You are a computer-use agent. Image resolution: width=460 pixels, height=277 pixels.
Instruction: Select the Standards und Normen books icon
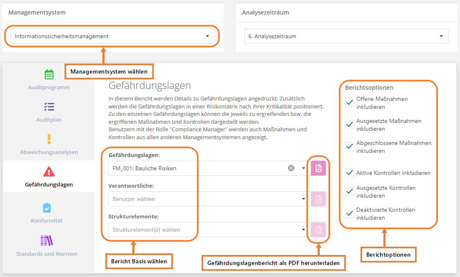[x=47, y=240]
